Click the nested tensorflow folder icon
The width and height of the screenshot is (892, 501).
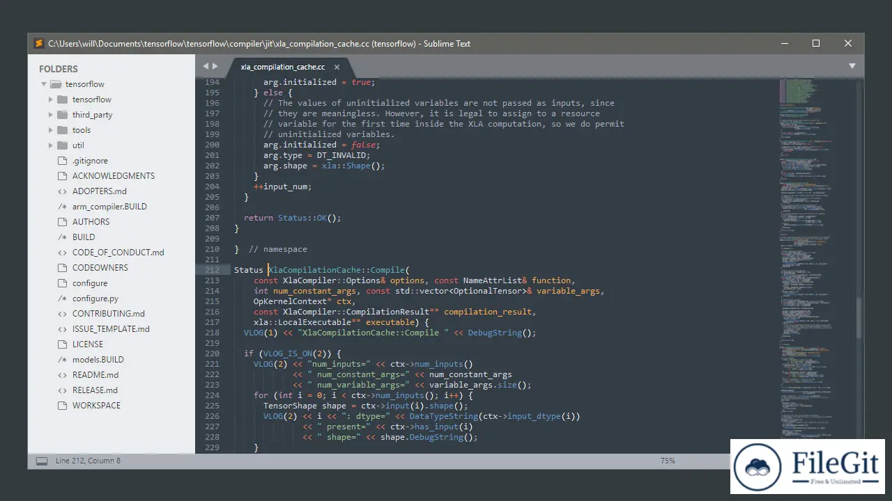62,100
